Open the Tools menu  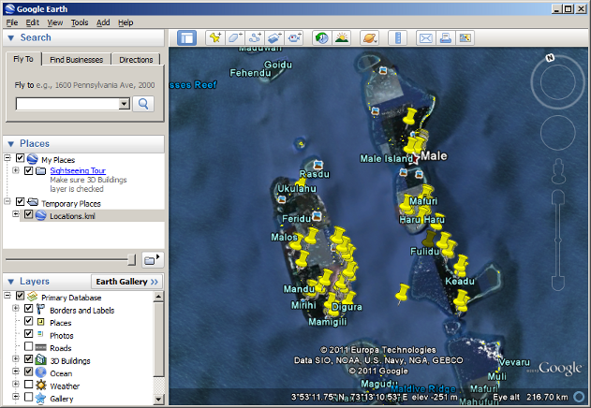pos(80,22)
